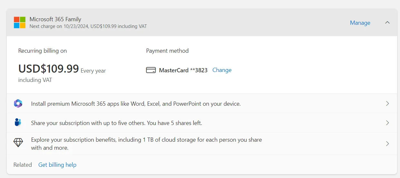Click the MasterCard **3823 text
This screenshot has width=400, height=178.
pyautogui.click(x=183, y=70)
